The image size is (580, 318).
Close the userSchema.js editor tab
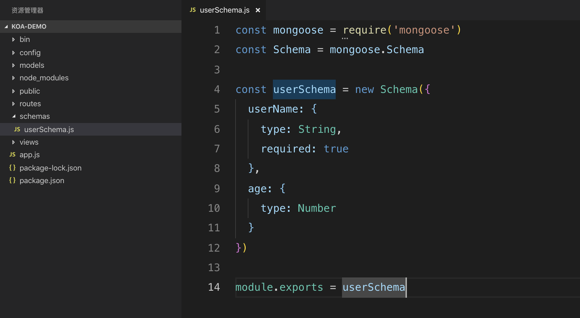(258, 10)
